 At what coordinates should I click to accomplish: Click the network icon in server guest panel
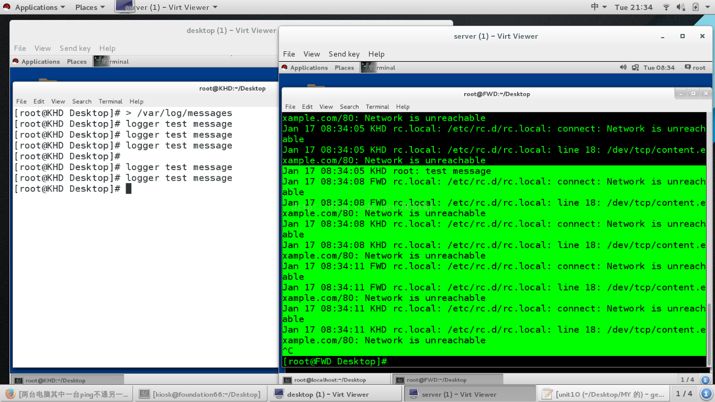tap(635, 68)
